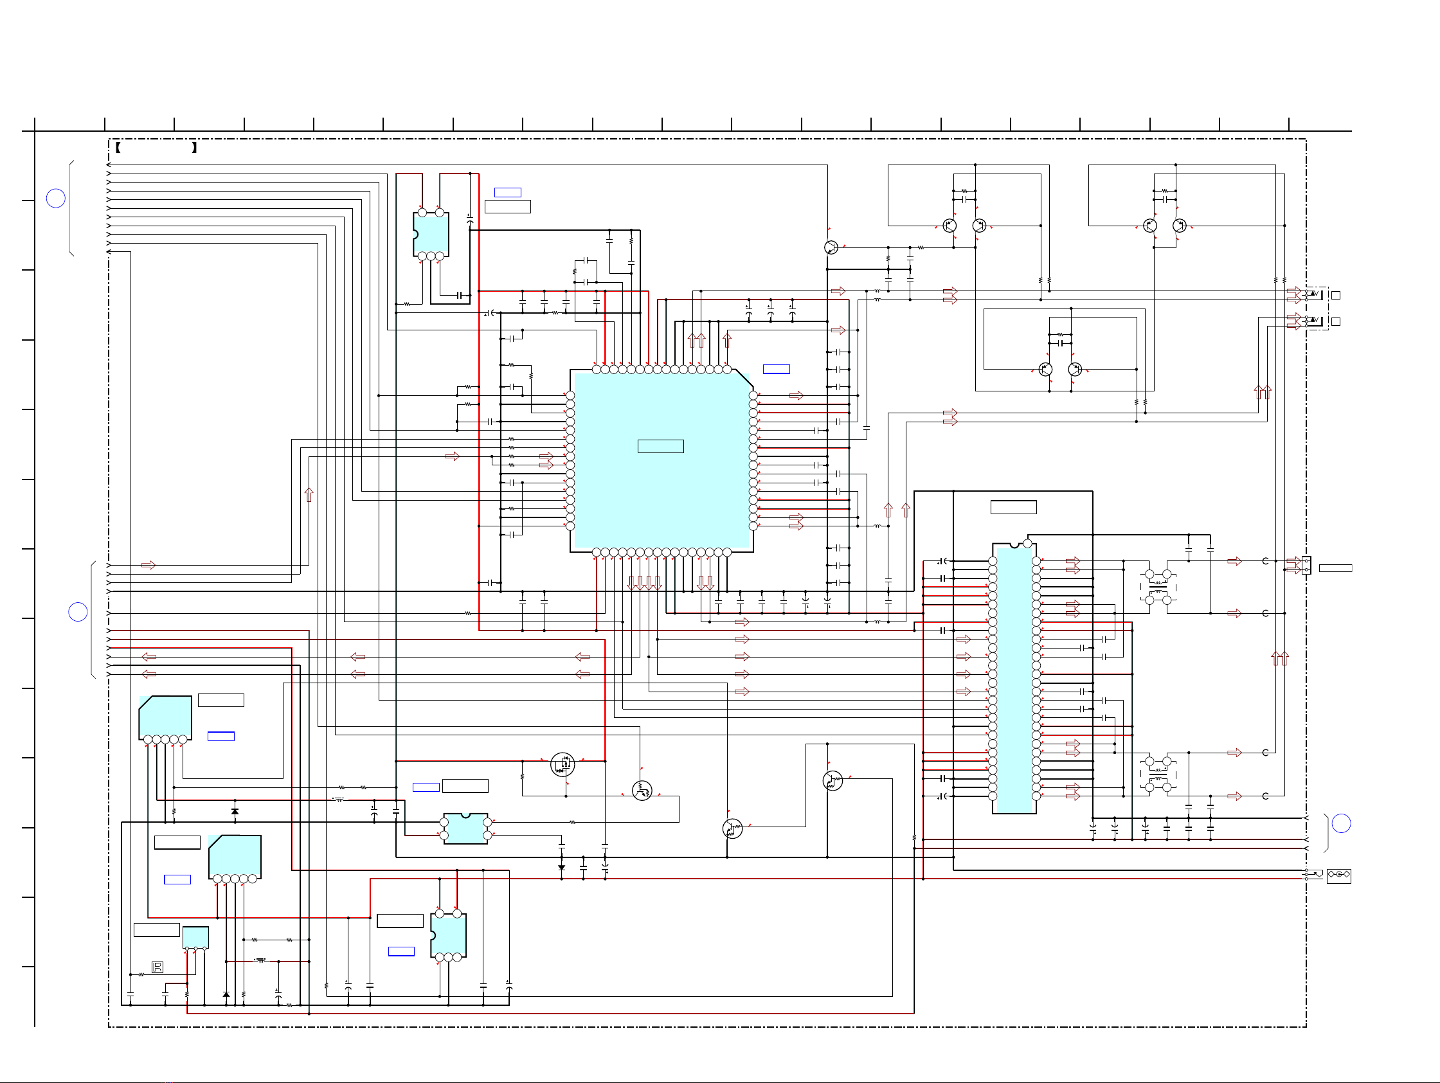Viewport: 1440px width, 1083px height.
Task: Click the blue circle marker at the top left
Action: pos(56,198)
